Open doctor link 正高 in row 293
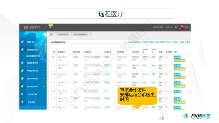The image size is (219, 123). (153, 65)
